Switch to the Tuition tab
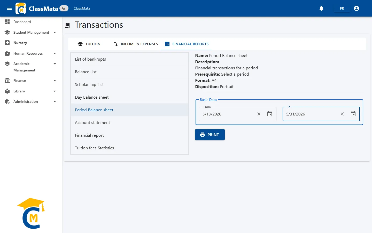Image resolution: width=372 pixels, height=233 pixels. pos(89,44)
